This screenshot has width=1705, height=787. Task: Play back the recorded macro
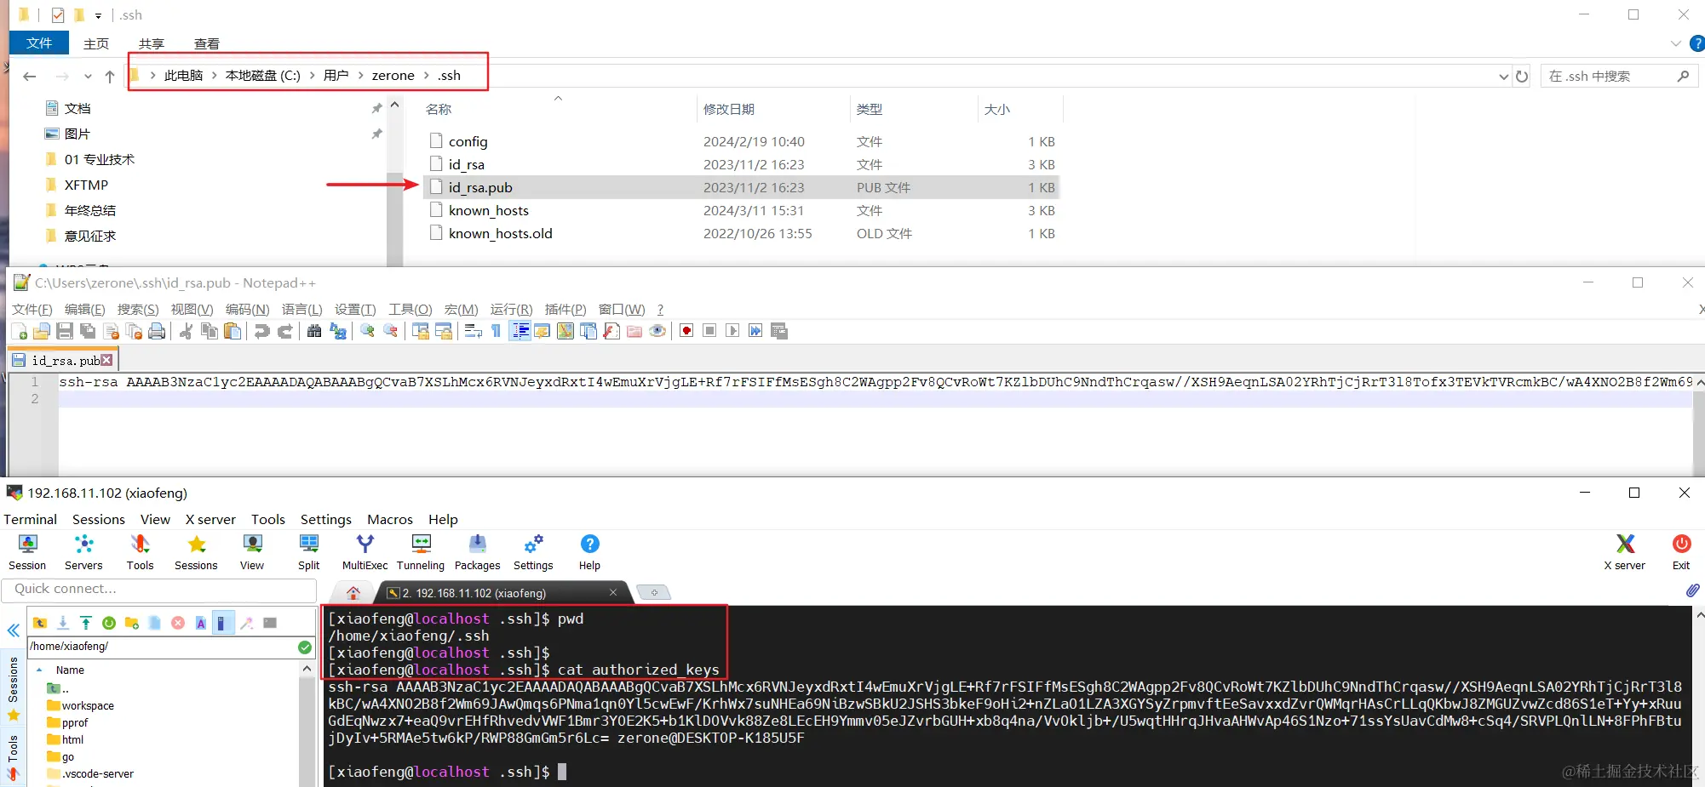[x=732, y=331]
